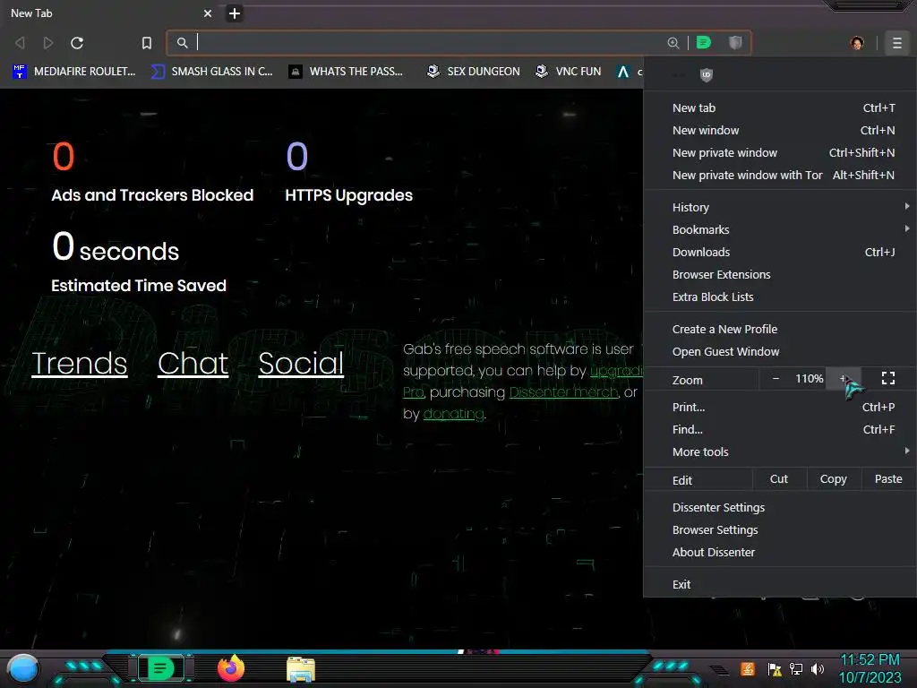Viewport: 917px width, 688px height.
Task: Follow the Chat link
Action: point(193,364)
